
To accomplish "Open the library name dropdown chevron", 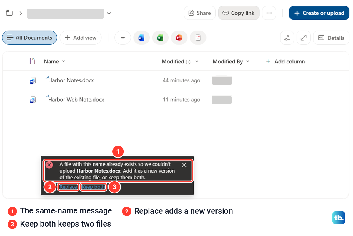I will (x=109, y=13).
